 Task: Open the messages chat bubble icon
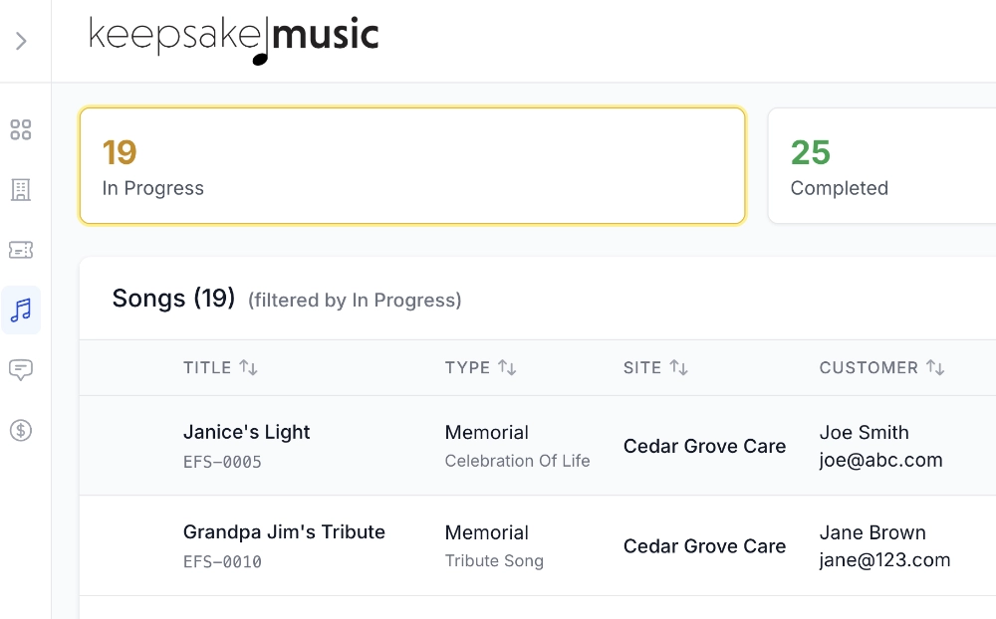[21, 370]
